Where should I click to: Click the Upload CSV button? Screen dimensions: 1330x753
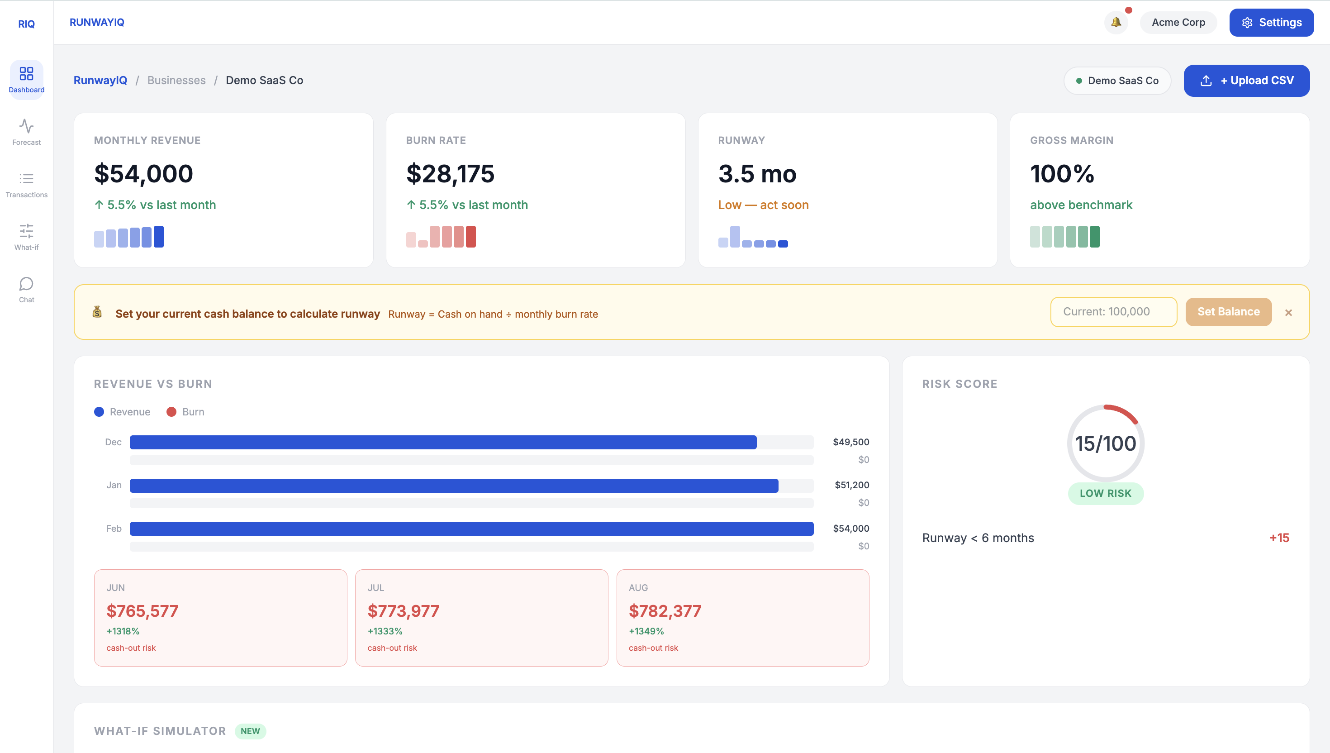coord(1246,81)
